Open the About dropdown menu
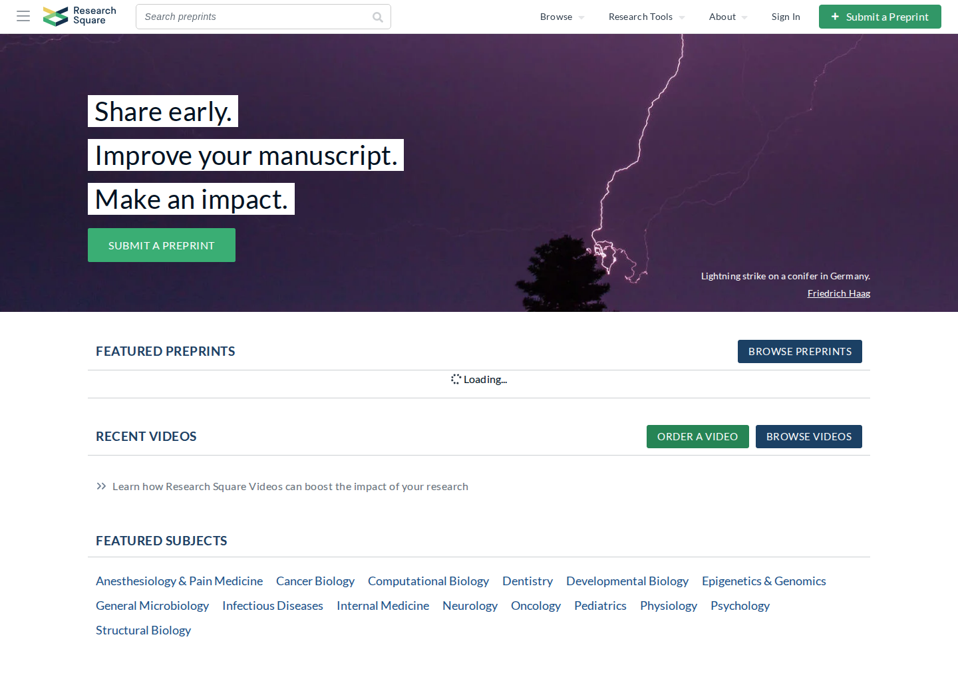This screenshot has height=681, width=958. 728,17
